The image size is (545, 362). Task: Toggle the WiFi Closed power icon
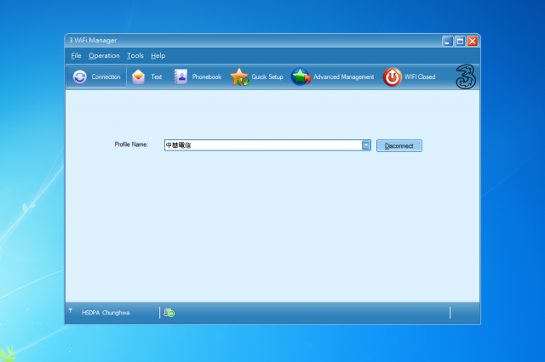point(392,77)
